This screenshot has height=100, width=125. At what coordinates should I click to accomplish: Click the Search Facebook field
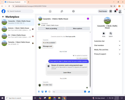20,11
